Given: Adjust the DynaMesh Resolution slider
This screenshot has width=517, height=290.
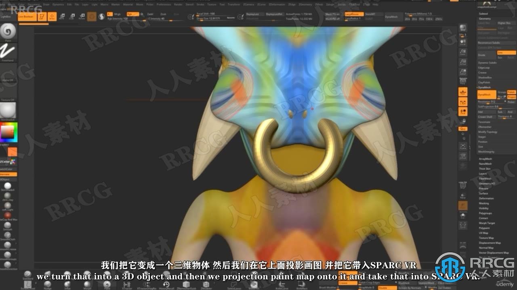Looking at the screenshot, I should click(492, 102).
